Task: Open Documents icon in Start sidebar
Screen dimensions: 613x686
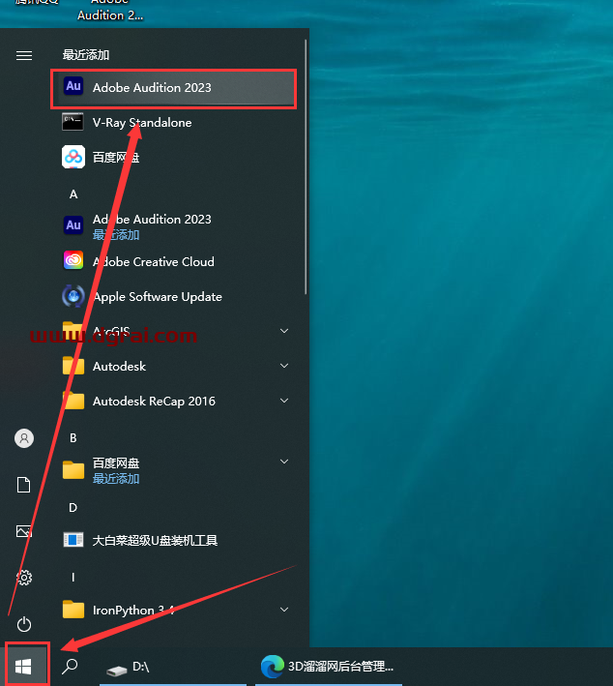Action: [x=24, y=485]
